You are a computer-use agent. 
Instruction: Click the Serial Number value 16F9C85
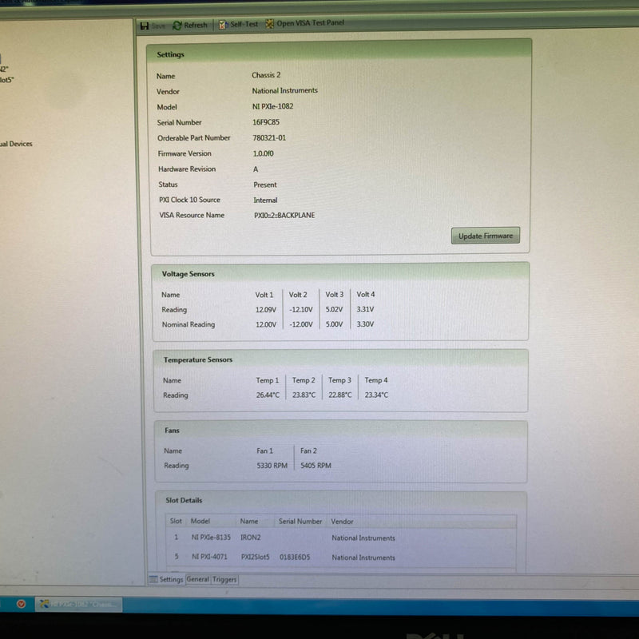pos(267,122)
